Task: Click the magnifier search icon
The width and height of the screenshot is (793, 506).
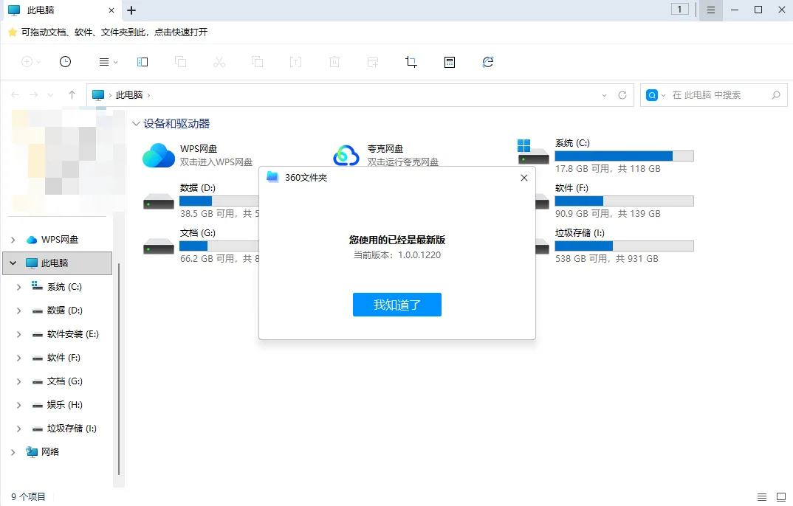Action: [776, 95]
